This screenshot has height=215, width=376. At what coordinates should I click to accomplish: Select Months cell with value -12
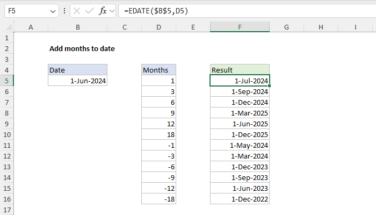coord(159,188)
